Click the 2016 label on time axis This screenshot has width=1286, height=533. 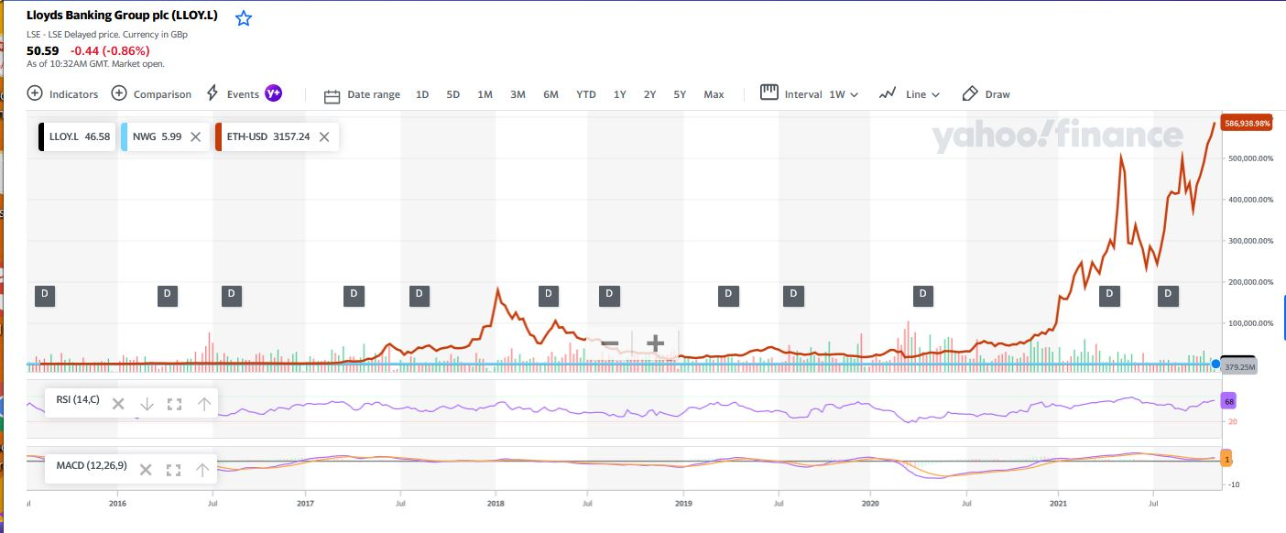(x=117, y=503)
